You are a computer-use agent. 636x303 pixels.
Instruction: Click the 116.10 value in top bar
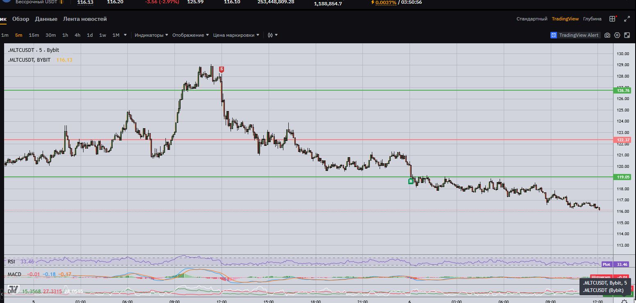[232, 2]
